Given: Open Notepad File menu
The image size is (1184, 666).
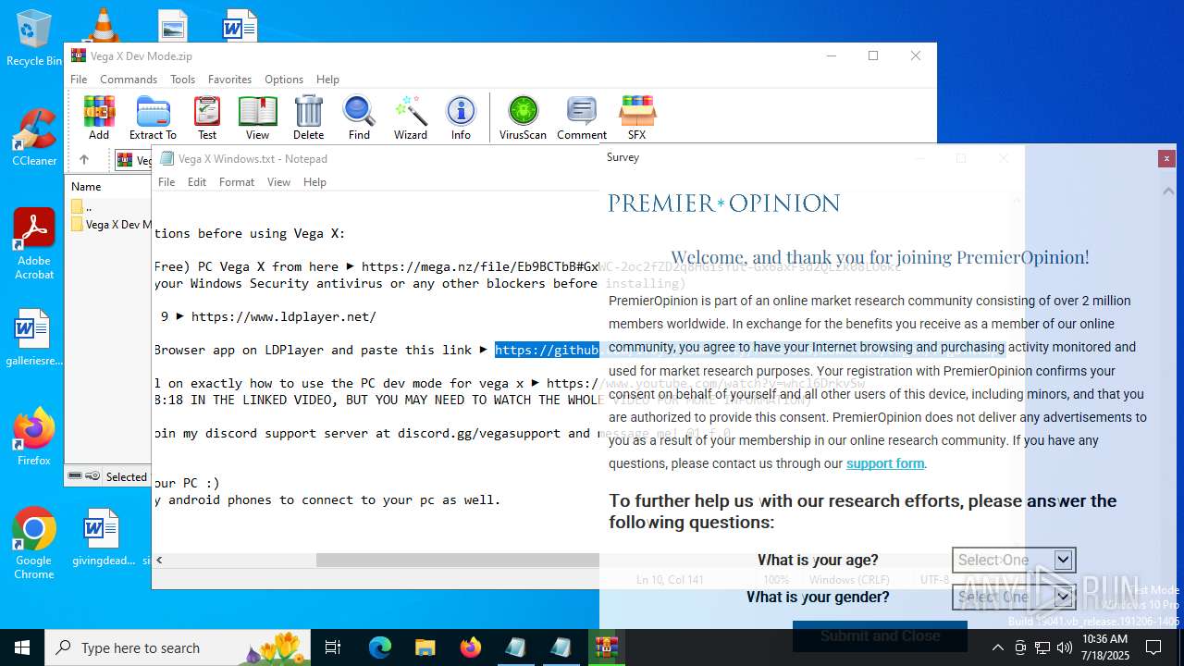Looking at the screenshot, I should point(166,182).
